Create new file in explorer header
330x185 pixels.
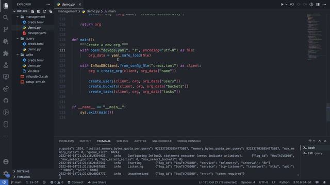tap(32, 11)
